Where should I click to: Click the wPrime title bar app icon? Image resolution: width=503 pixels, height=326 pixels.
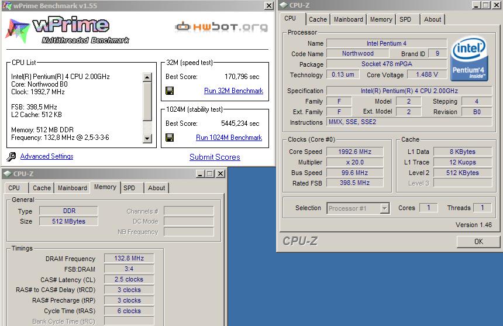pos(7,5)
